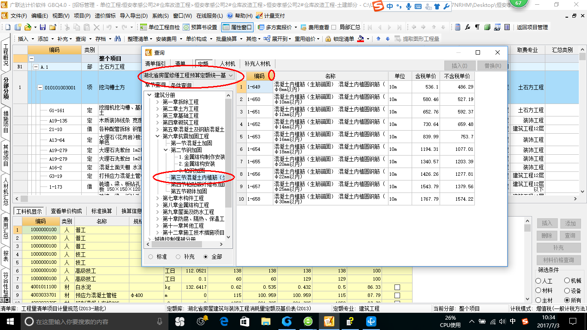Click the New file toolbar icon
The width and height of the screenshot is (587, 330).
[x=8, y=27]
